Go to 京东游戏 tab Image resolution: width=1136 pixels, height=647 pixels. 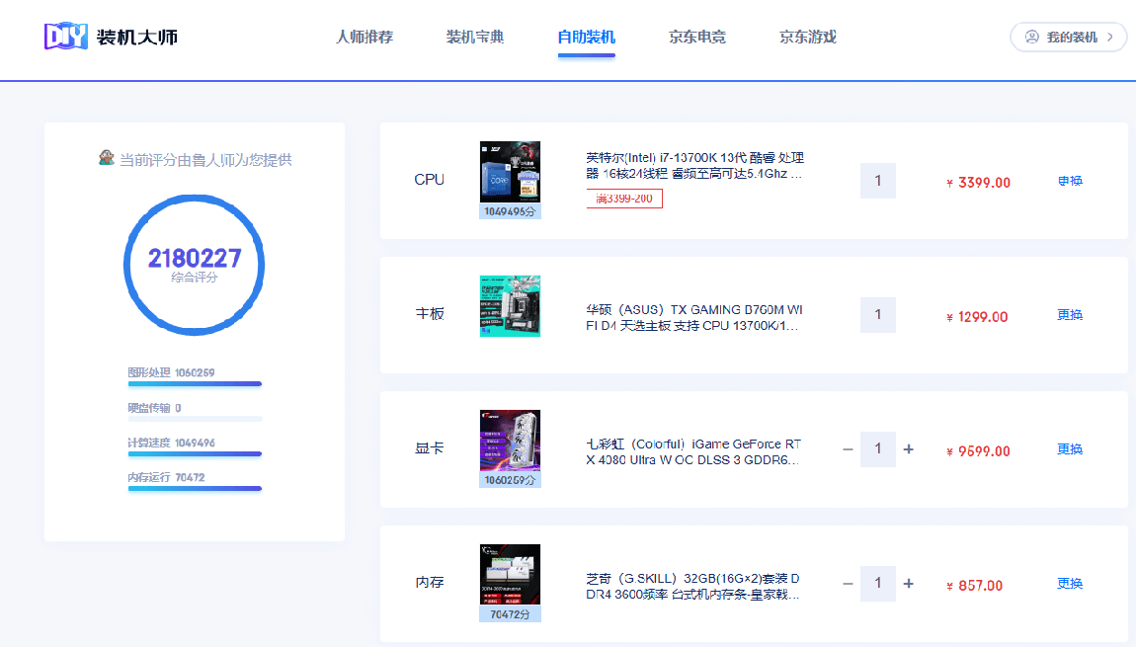pyautogui.click(x=808, y=37)
